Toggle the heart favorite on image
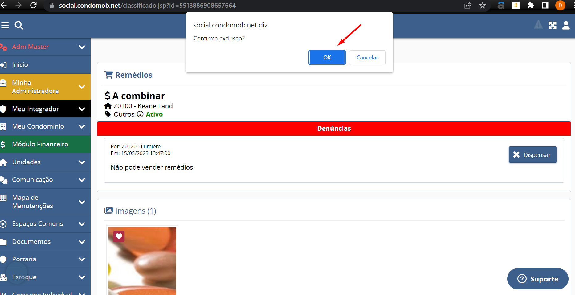This screenshot has width=575, height=295. [119, 236]
